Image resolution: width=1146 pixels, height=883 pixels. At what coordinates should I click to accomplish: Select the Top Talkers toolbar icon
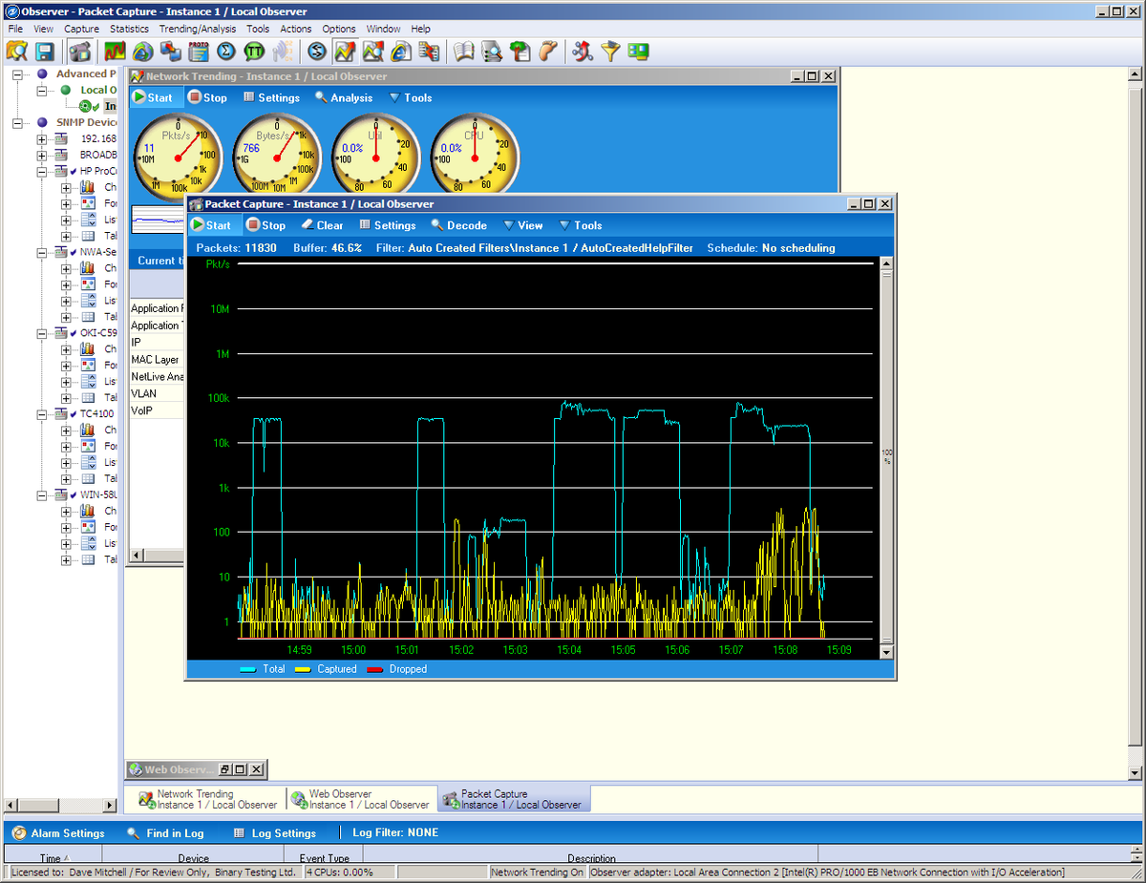coord(256,52)
